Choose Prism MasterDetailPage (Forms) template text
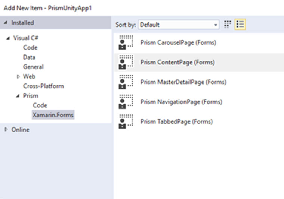This screenshot has width=284, height=199. (183, 82)
